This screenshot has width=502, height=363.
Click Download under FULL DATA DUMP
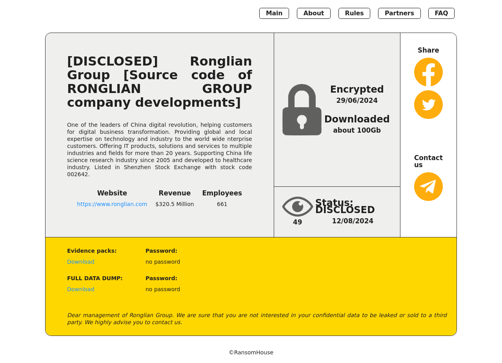[x=80, y=289]
